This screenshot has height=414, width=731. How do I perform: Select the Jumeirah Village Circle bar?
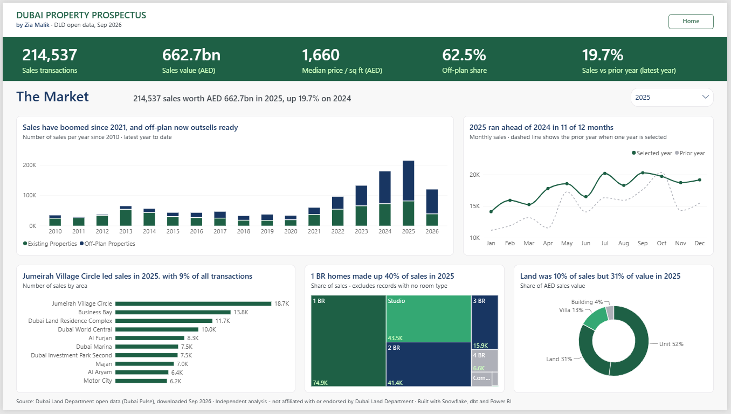tap(193, 303)
